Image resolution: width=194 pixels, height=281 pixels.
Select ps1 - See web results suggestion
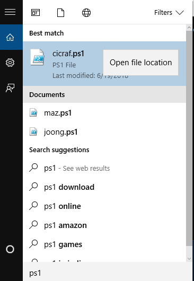[x=104, y=168]
